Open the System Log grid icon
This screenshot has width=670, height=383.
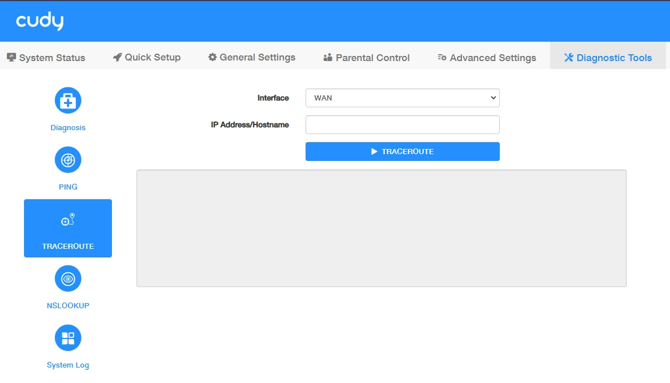[68, 338]
